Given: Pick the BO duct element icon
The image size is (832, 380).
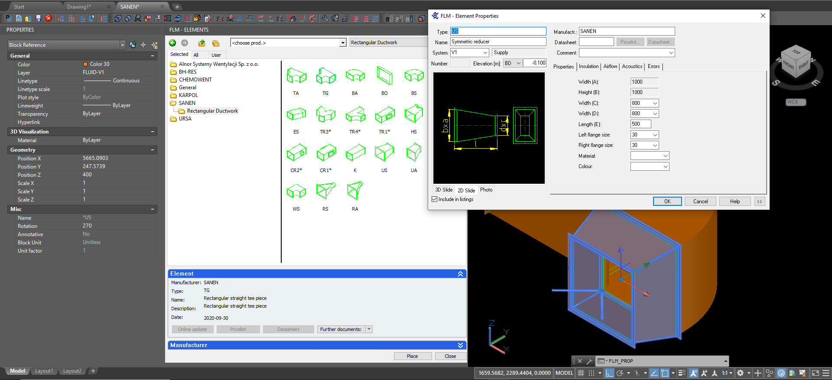Looking at the screenshot, I should tap(384, 76).
